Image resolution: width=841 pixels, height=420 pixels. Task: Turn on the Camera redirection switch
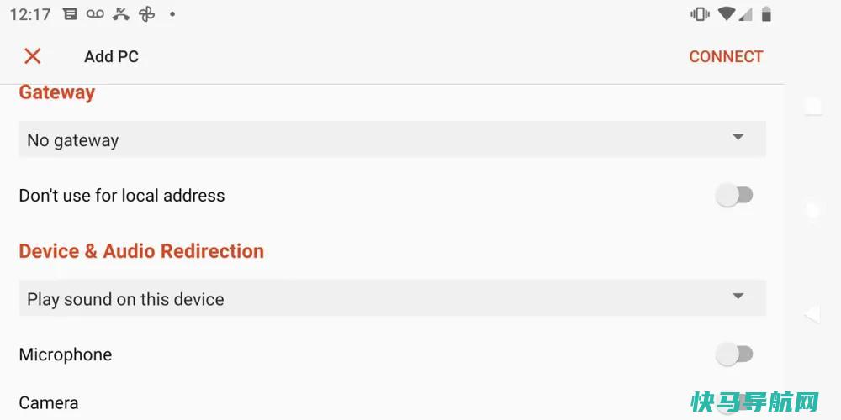(x=734, y=405)
